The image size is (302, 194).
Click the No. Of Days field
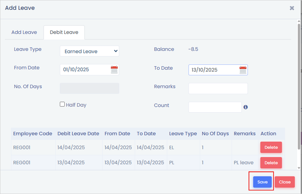[89, 88]
